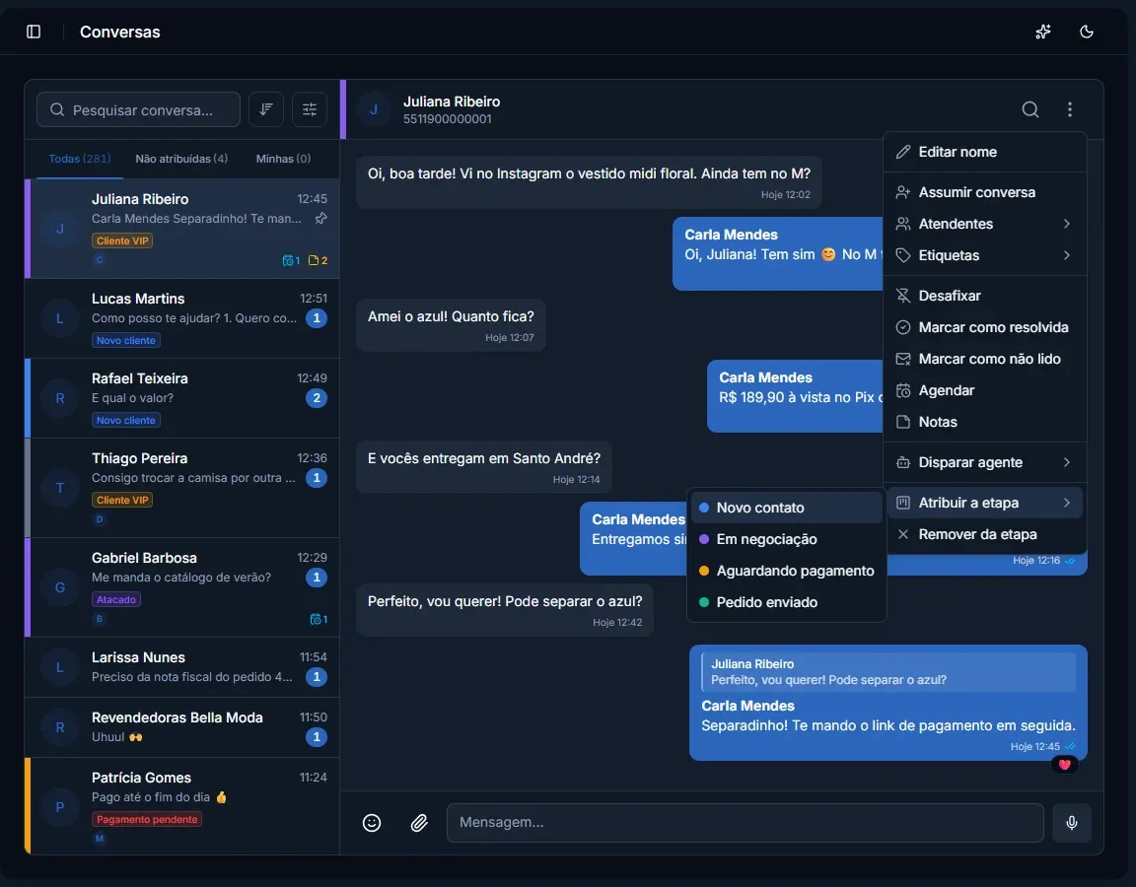The height and width of the screenshot is (887, 1136).
Task: Click agent avatar M on Patrícia row
Action: click(100, 839)
